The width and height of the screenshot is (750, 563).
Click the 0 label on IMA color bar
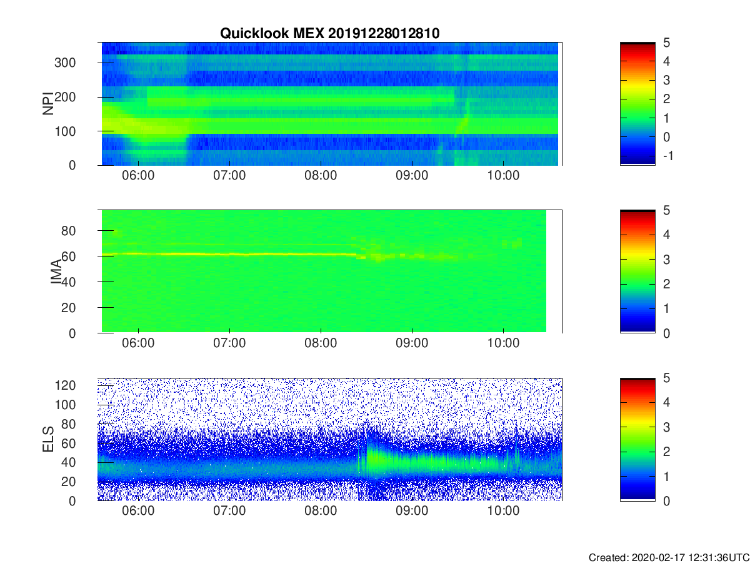(666, 333)
